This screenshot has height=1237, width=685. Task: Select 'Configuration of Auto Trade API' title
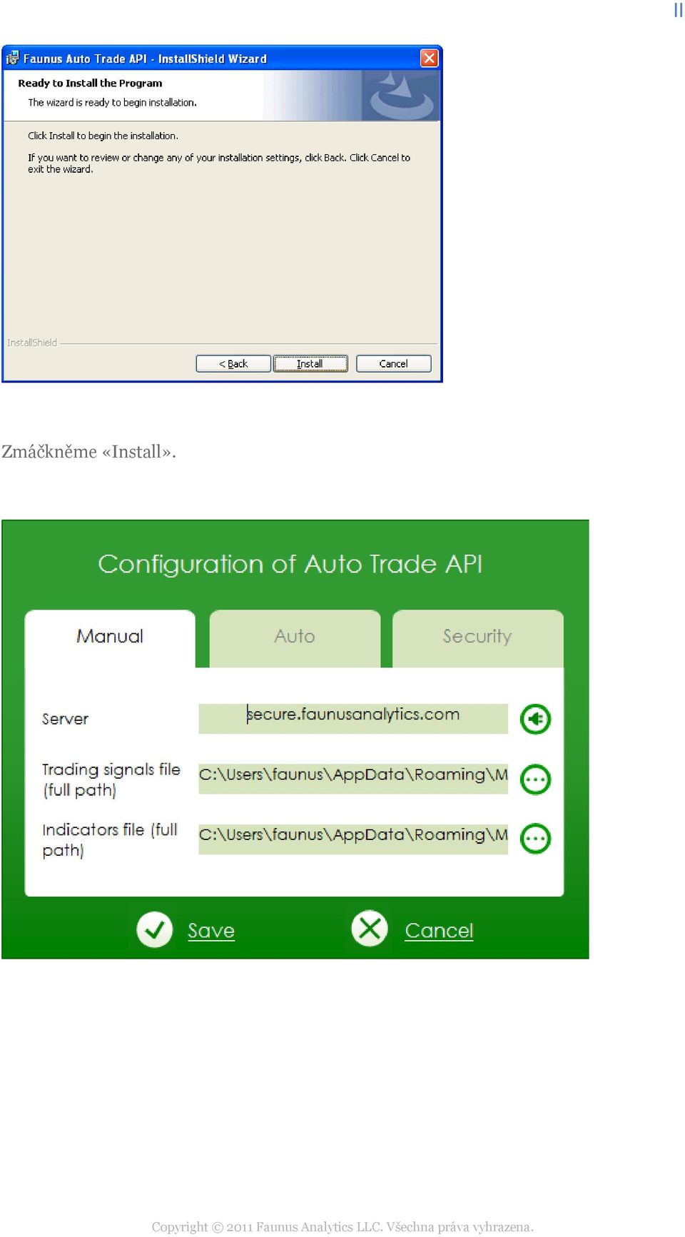pos(290,564)
